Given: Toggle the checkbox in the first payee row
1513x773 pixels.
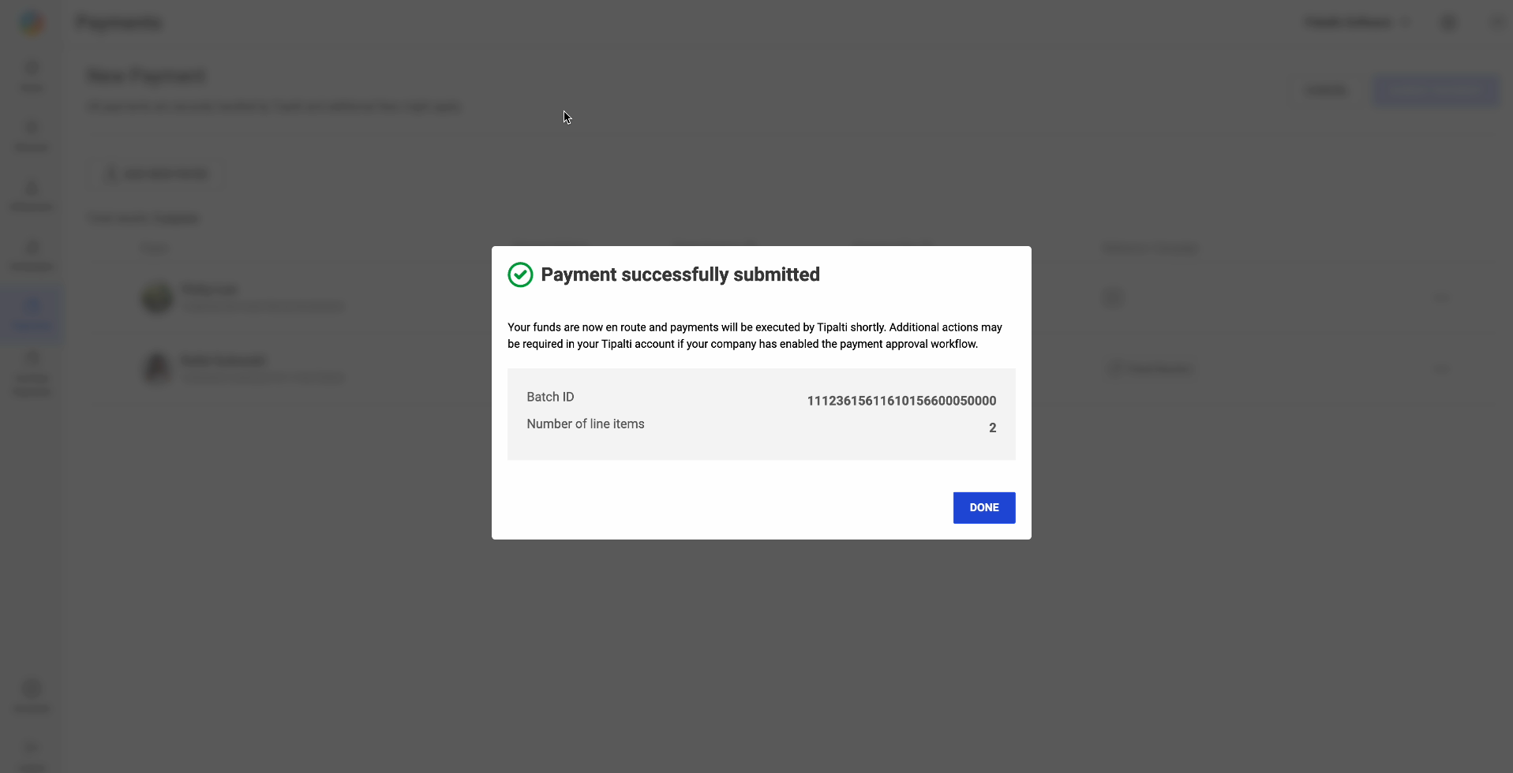Looking at the screenshot, I should click(1112, 297).
